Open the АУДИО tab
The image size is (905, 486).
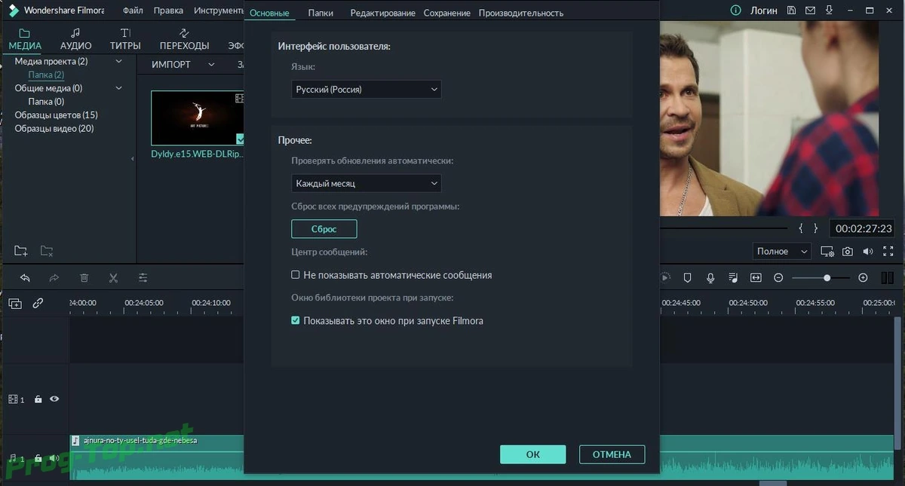click(x=75, y=39)
